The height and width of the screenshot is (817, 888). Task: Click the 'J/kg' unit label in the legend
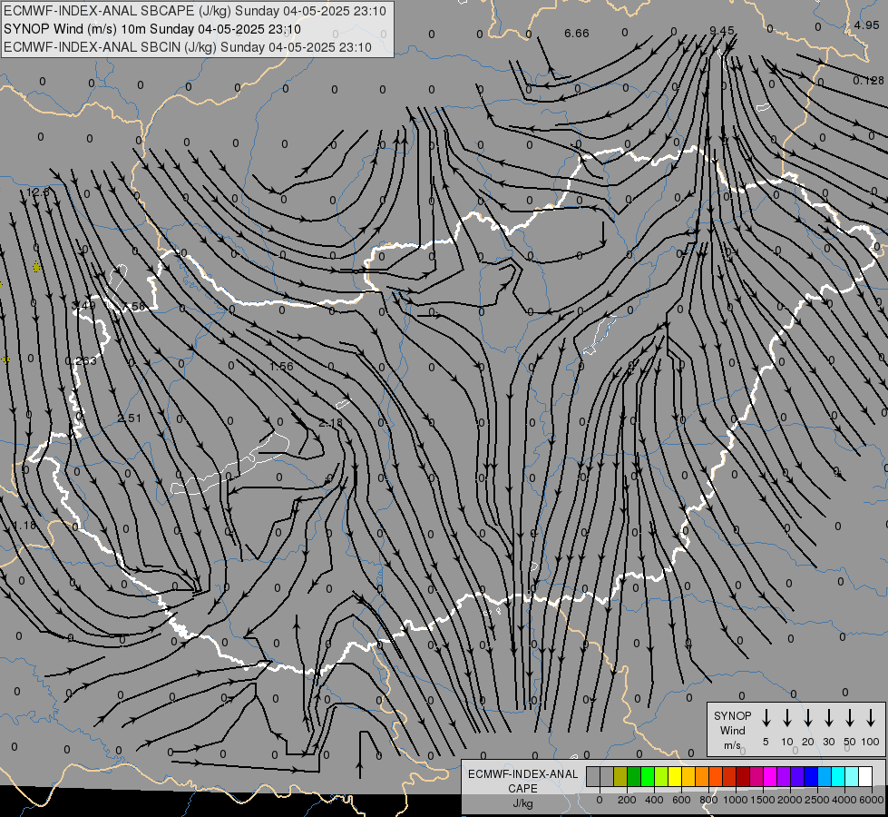[522, 803]
